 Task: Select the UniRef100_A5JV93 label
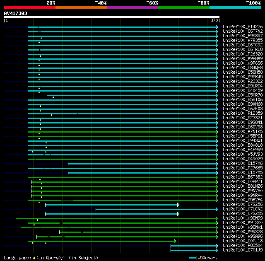(x=243, y=155)
